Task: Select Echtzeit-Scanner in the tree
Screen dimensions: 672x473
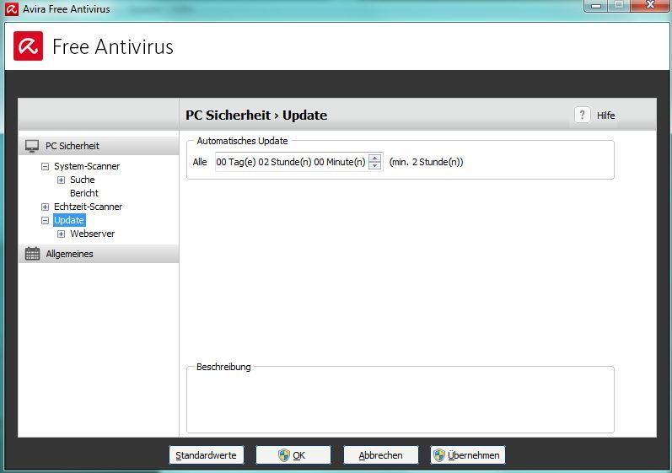Action: 88,207
